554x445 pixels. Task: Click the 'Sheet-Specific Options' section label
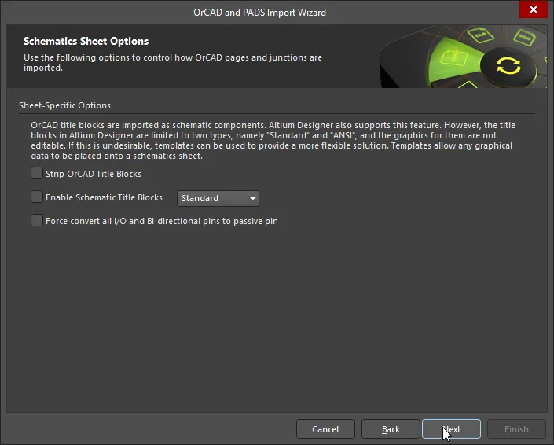(x=64, y=105)
